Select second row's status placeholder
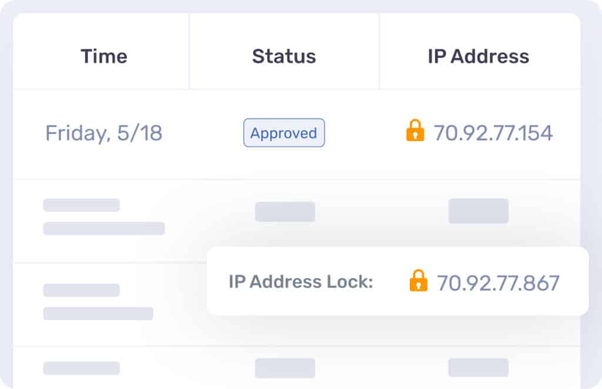The height and width of the screenshot is (389, 602). point(285,212)
